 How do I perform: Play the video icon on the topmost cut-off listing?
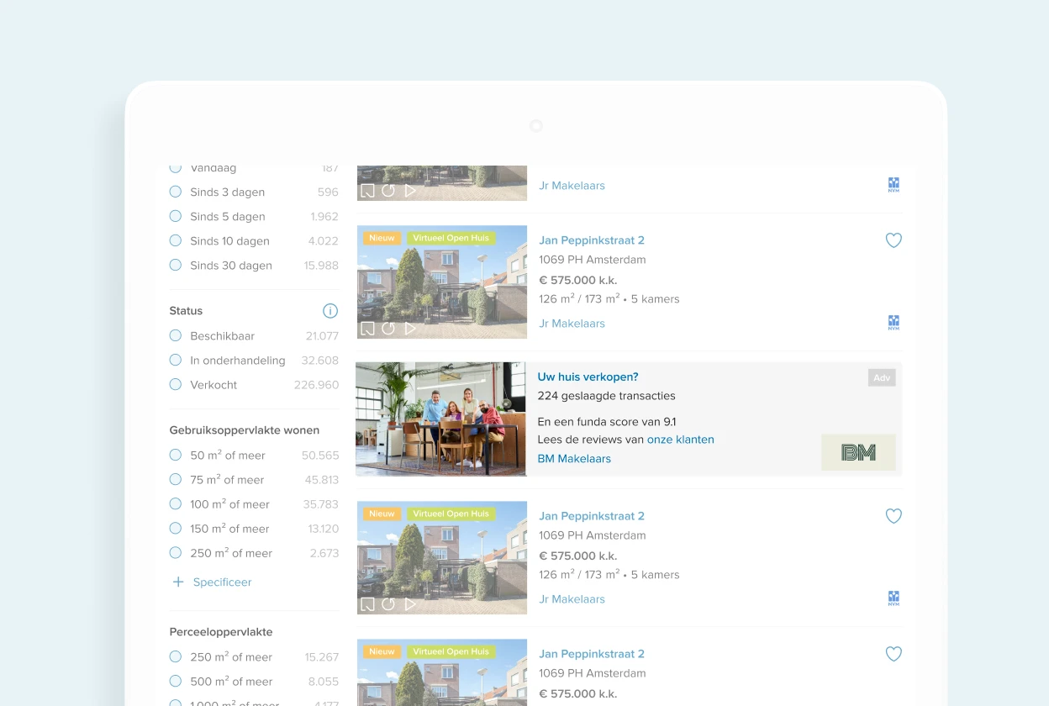pos(410,191)
